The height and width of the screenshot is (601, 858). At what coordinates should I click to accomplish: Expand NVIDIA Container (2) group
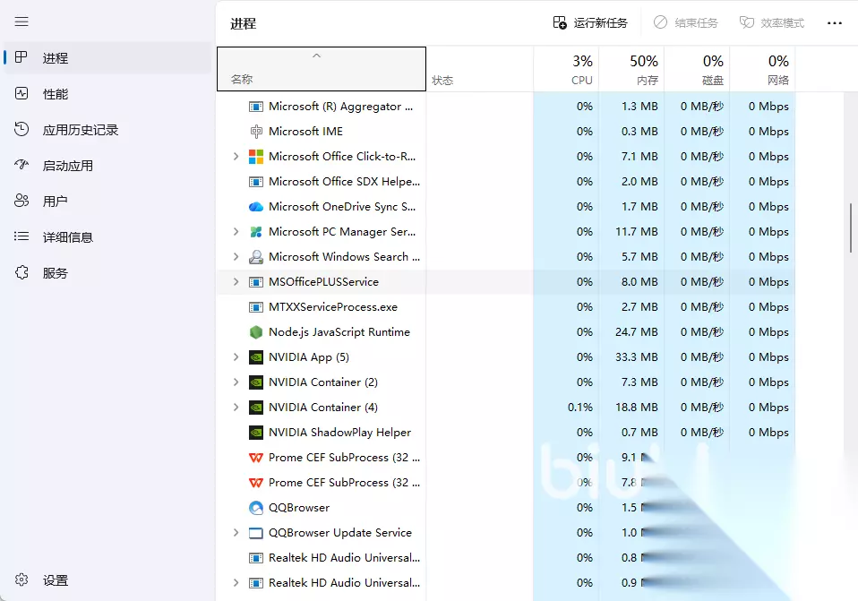236,382
